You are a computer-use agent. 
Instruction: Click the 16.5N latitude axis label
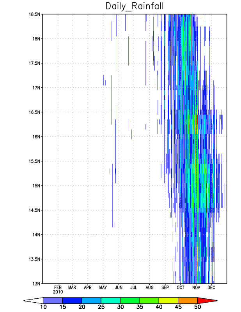click(35, 112)
